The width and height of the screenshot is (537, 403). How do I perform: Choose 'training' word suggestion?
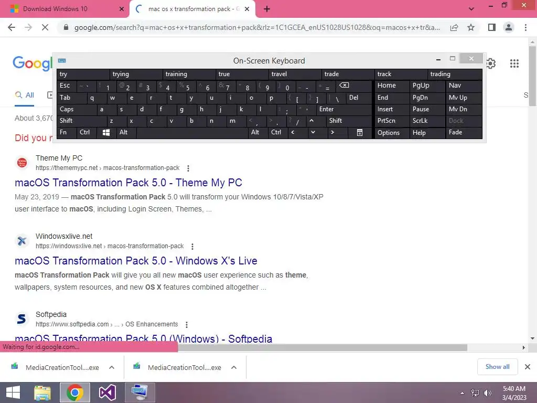click(x=189, y=74)
